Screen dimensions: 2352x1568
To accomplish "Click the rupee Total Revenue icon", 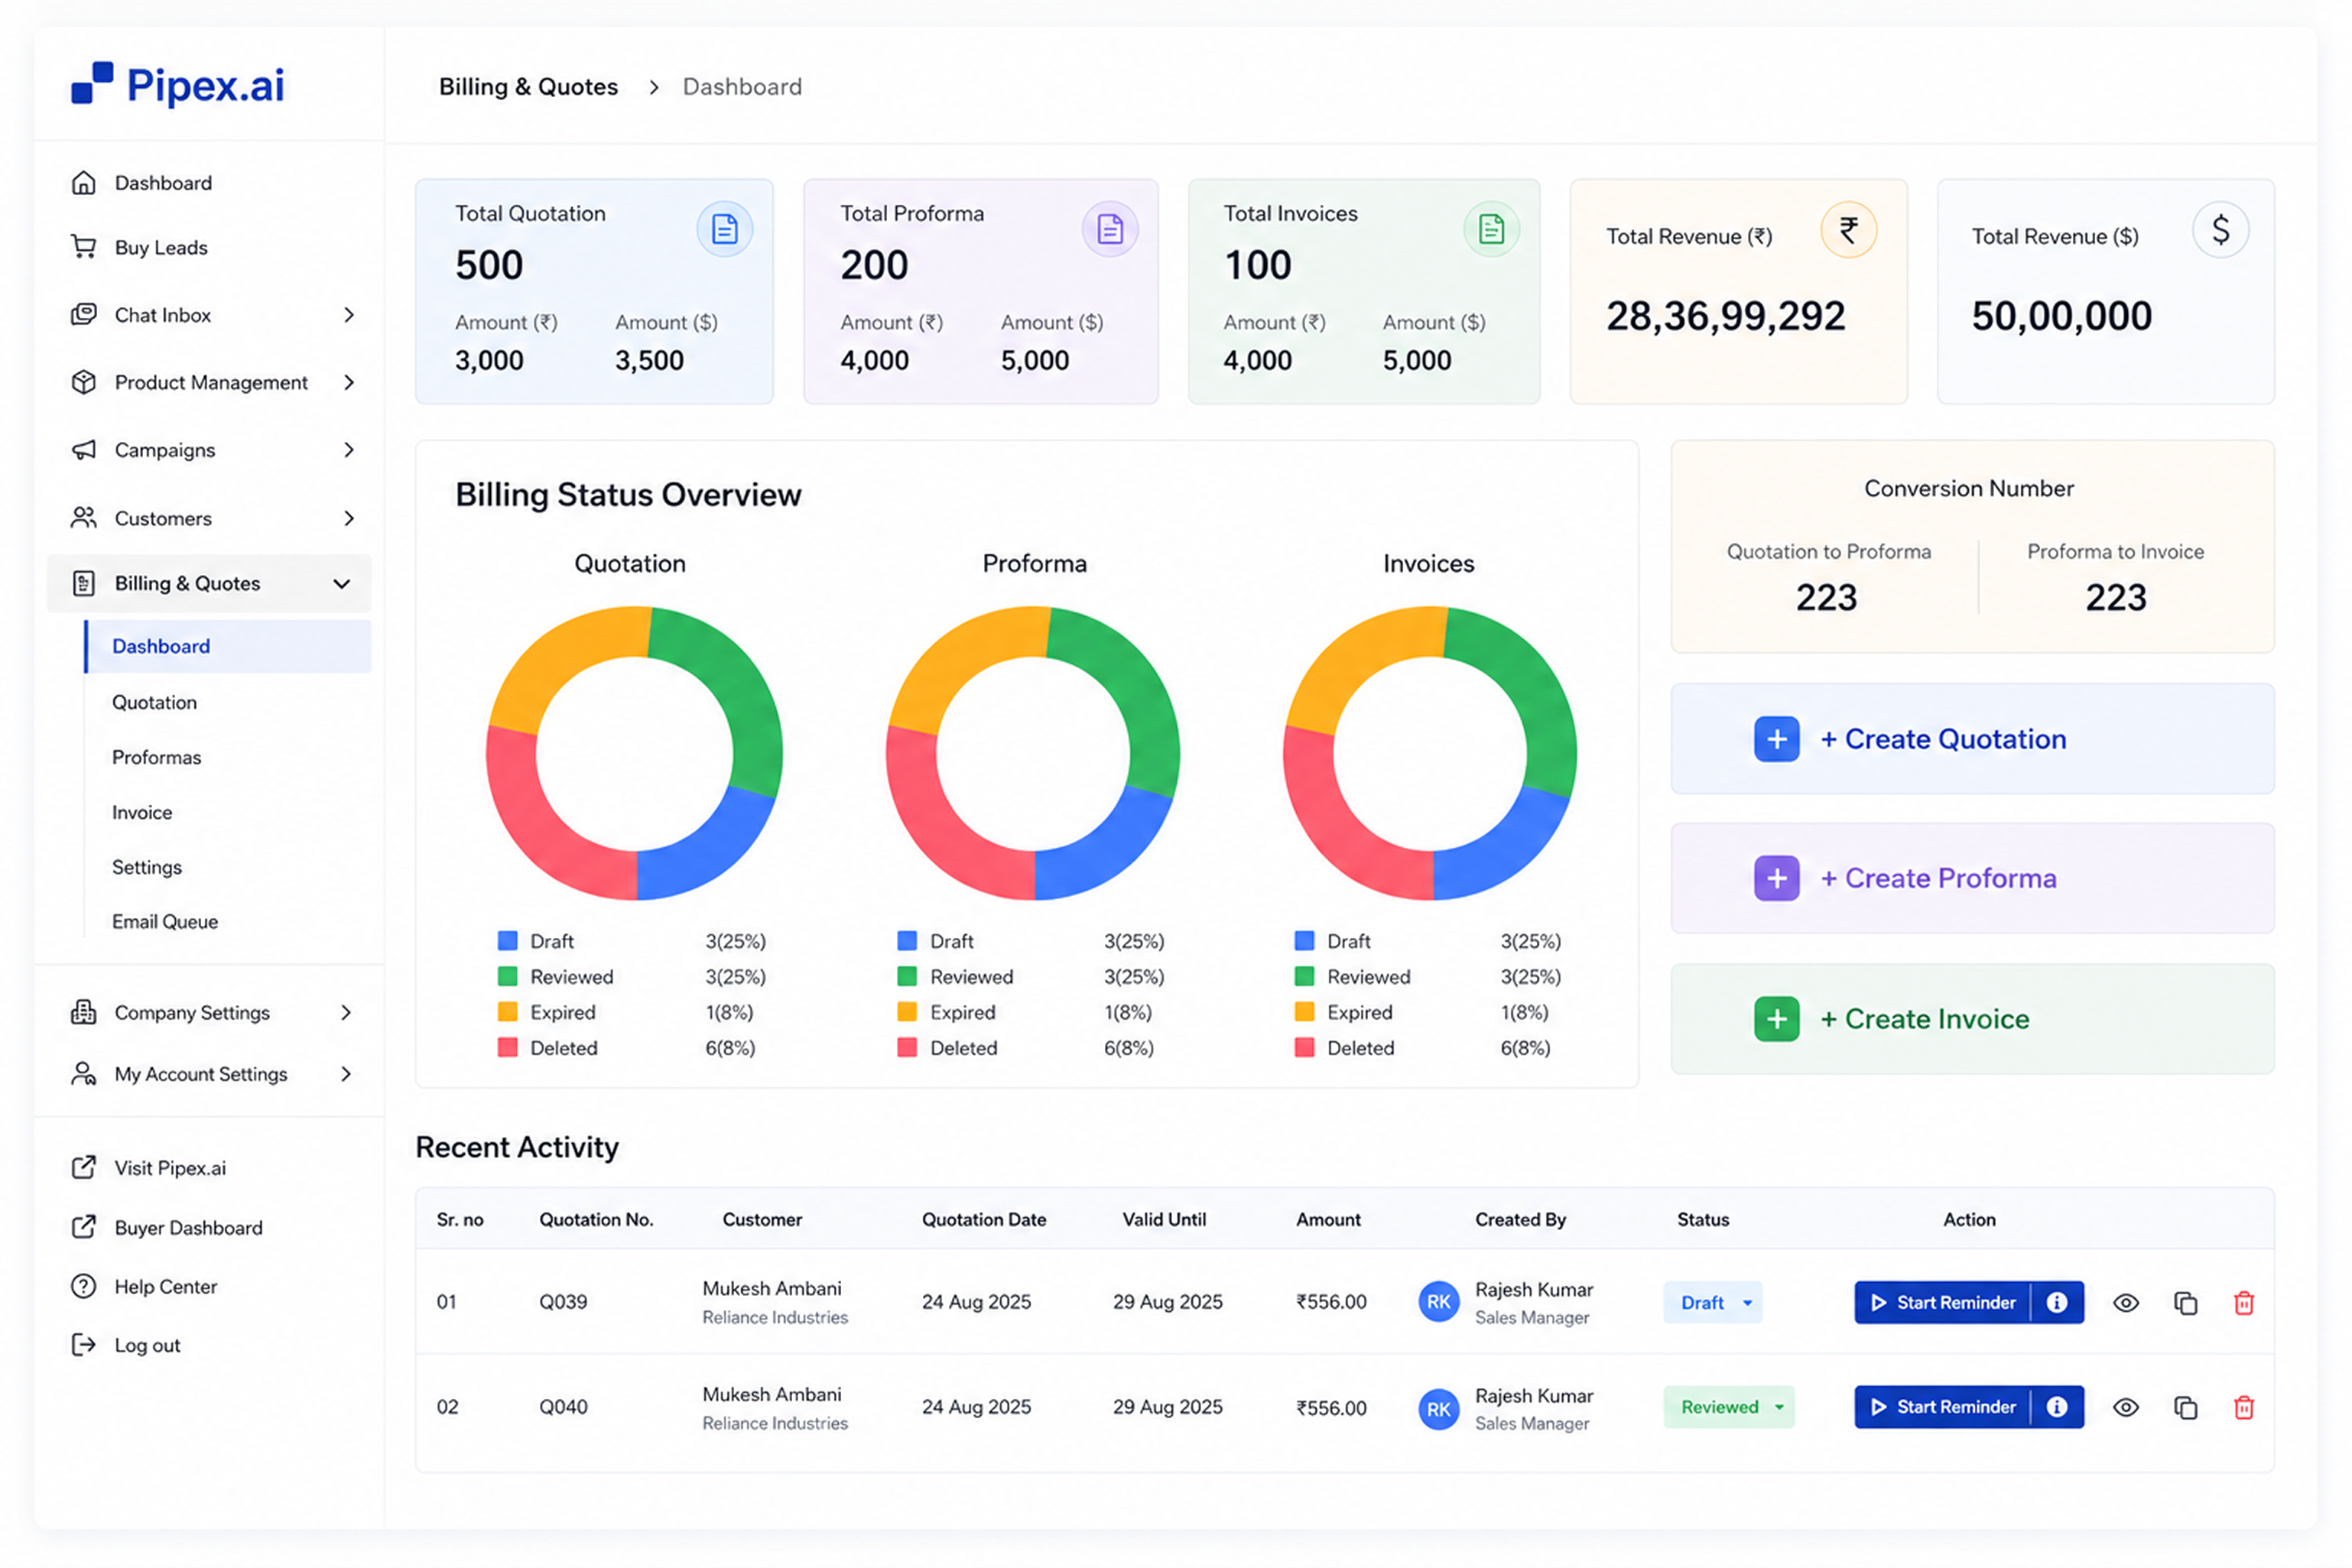I will 1848,230.
